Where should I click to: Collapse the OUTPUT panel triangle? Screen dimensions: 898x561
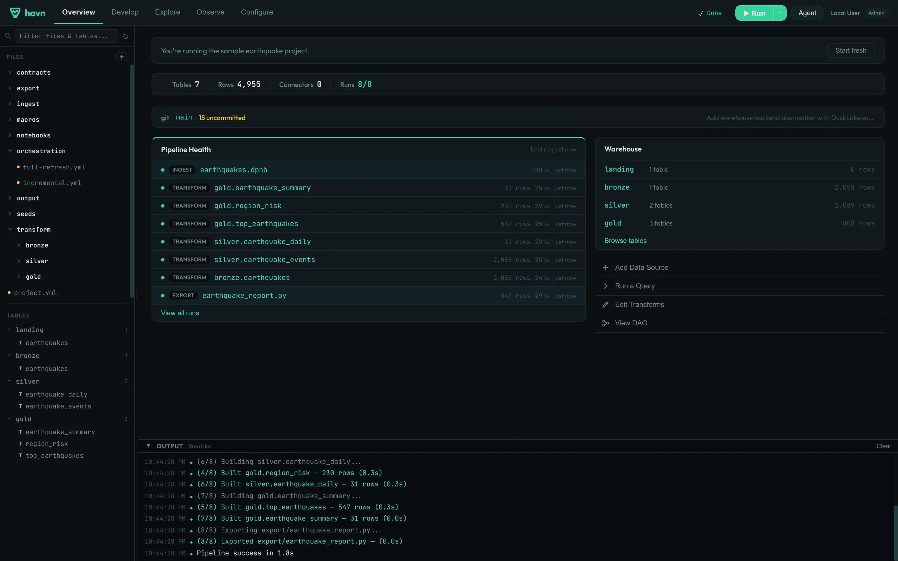(x=148, y=446)
